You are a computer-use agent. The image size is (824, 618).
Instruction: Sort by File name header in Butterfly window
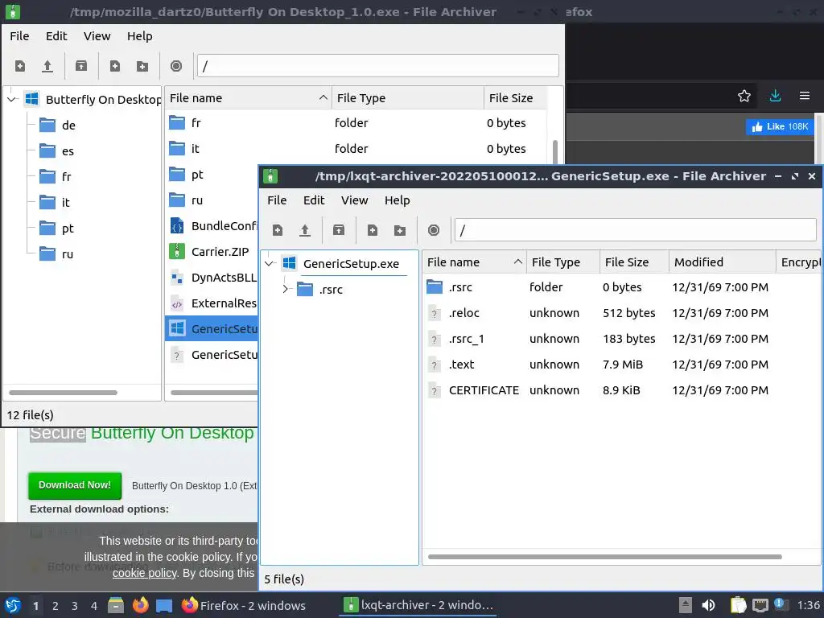point(248,97)
